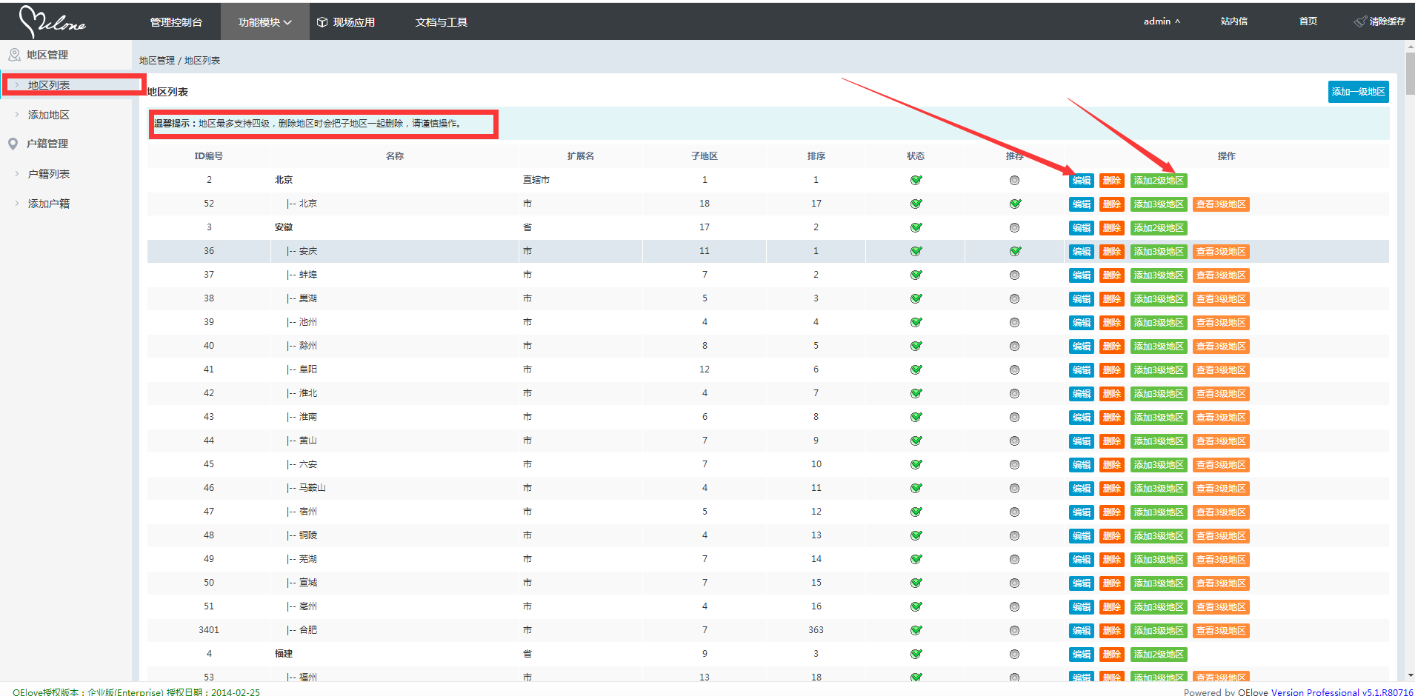Expand the 添加户籍 sidebar item arrow
Screen dimensions: 1415x696
point(17,204)
